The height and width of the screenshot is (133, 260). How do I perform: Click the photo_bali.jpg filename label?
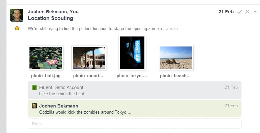46,76
